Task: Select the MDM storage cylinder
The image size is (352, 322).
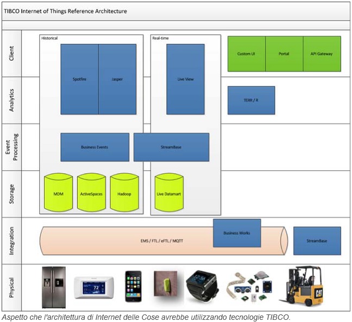Action: point(58,192)
